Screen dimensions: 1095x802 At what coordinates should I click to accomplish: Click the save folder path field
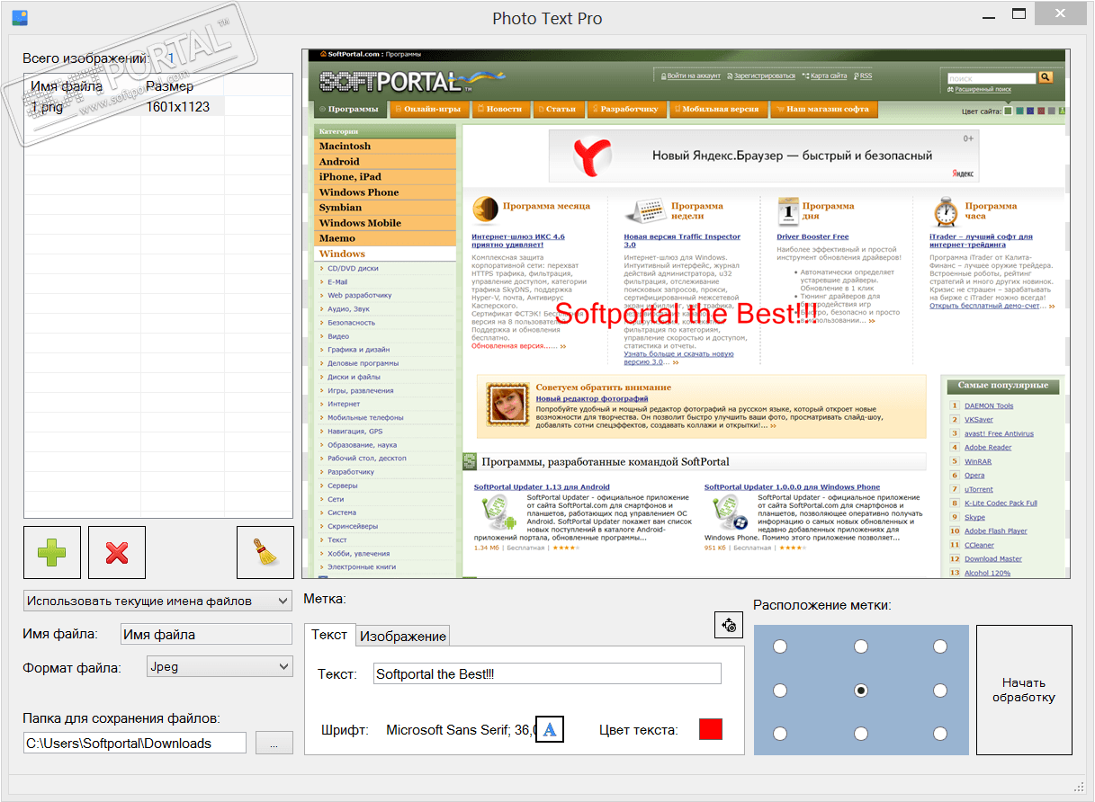tap(134, 743)
